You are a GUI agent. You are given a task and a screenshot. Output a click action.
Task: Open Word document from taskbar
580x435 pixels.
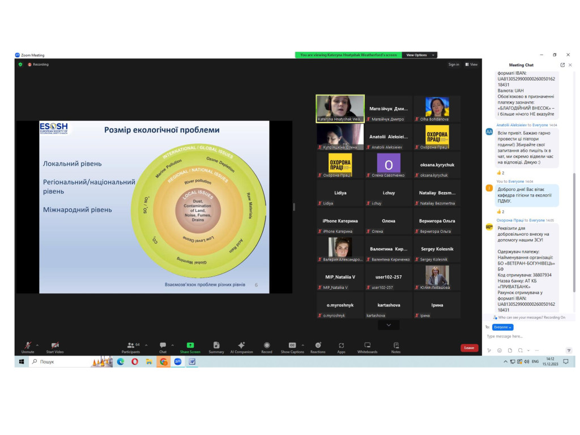point(192,362)
